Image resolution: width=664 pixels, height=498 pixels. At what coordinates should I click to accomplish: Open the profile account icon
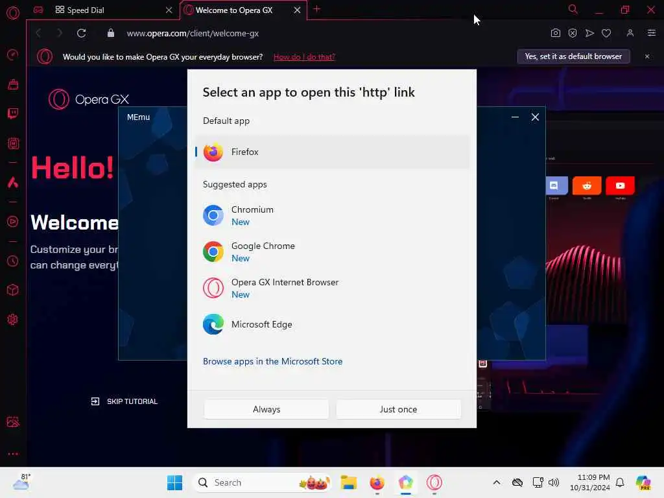630,33
